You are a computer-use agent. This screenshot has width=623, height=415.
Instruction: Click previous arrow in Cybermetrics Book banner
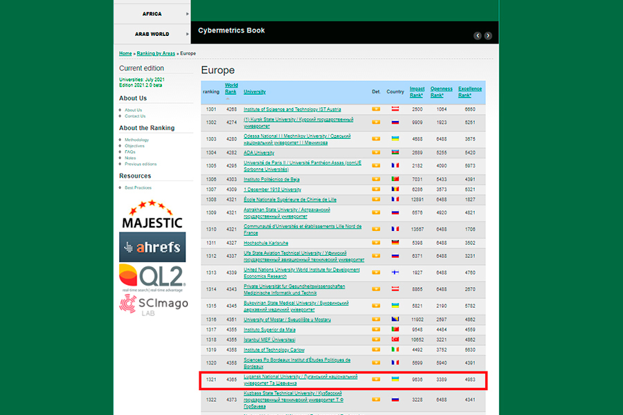pyautogui.click(x=478, y=35)
